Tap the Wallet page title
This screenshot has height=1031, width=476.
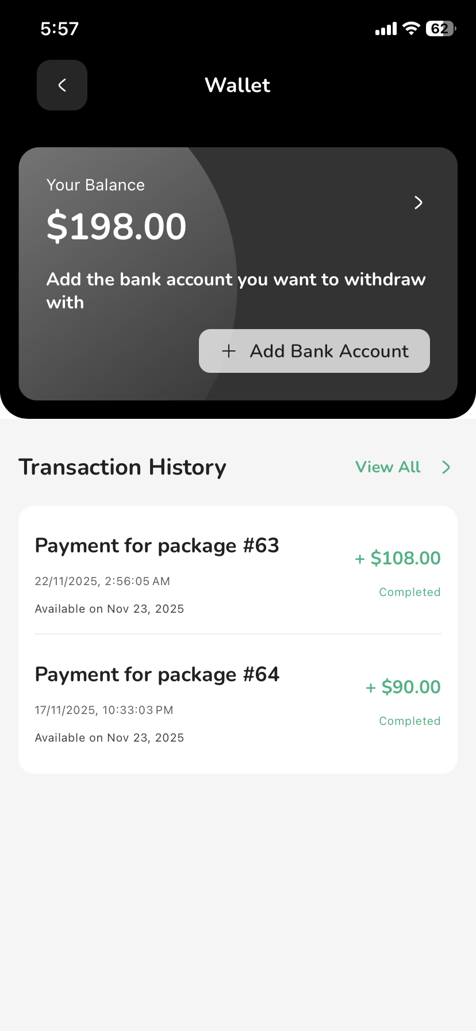point(237,85)
